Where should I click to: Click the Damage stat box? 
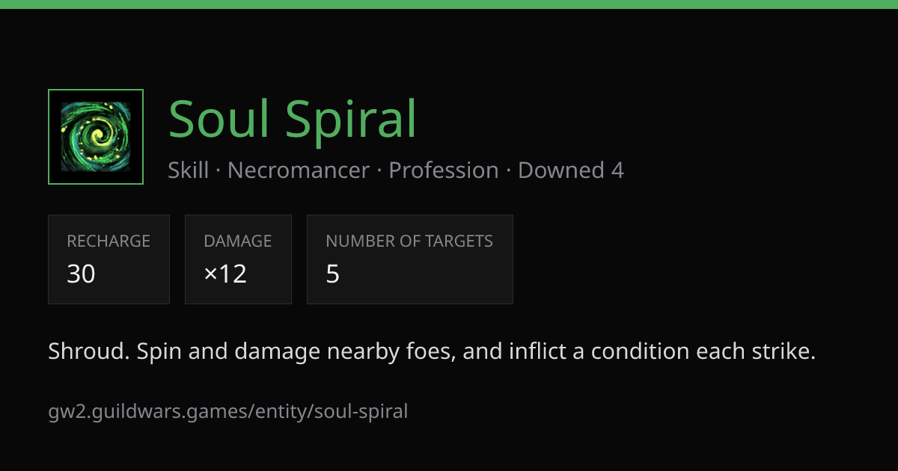[238, 259]
